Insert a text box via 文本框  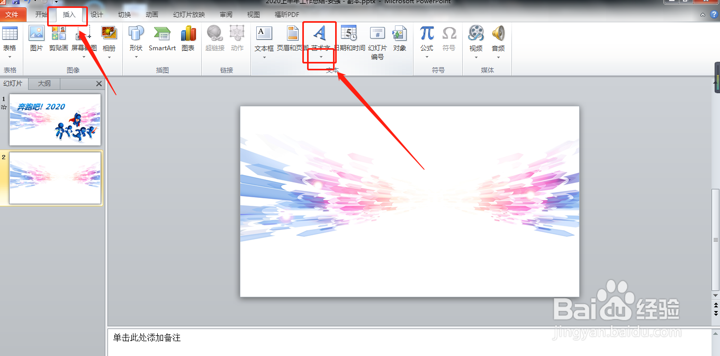click(x=264, y=33)
